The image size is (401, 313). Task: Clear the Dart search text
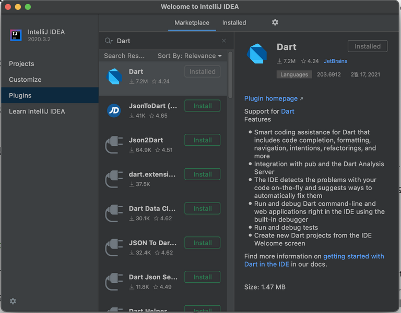224,41
